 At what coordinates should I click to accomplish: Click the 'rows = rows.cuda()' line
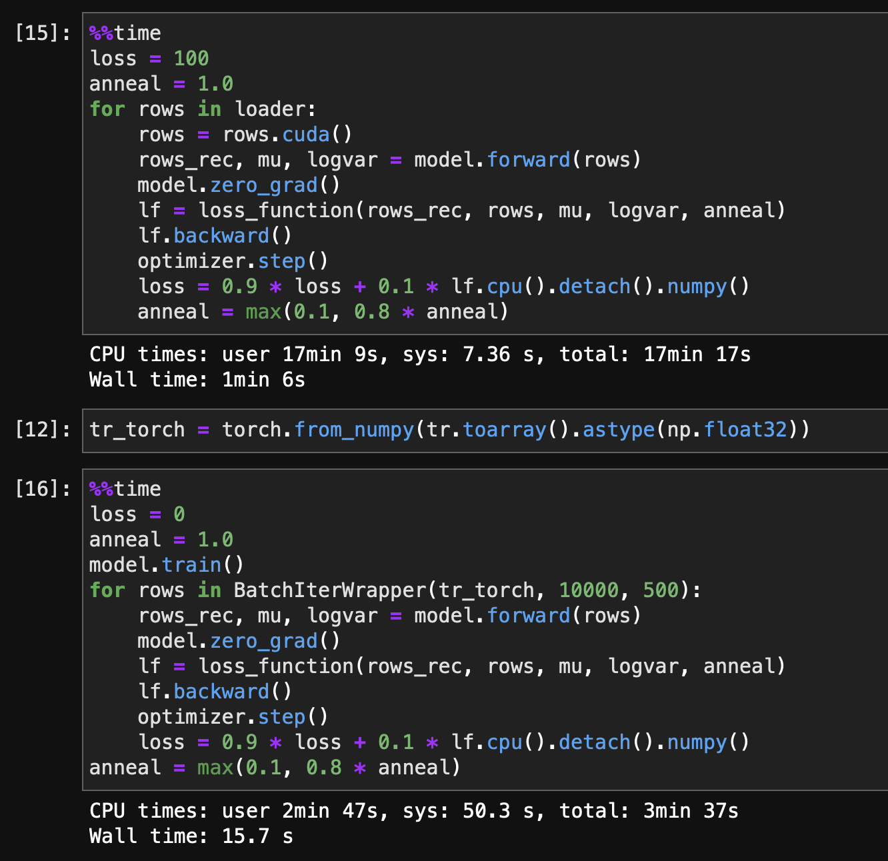[x=245, y=134]
